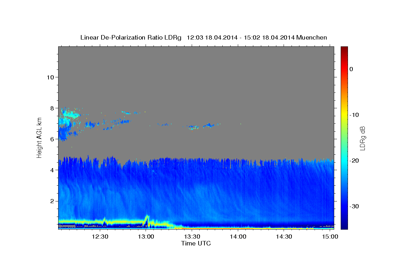Screen dimensions: 413x275
Task: Click the 12:30 time tick label
Action: pos(100,237)
